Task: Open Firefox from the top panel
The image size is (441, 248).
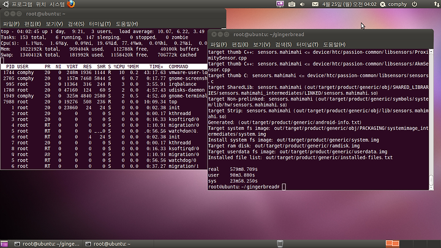Action: click(x=71, y=4)
